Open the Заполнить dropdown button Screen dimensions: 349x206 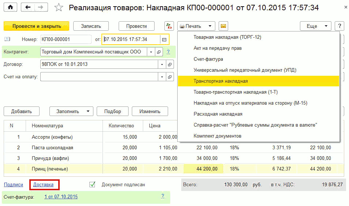pyautogui.click(x=71, y=111)
